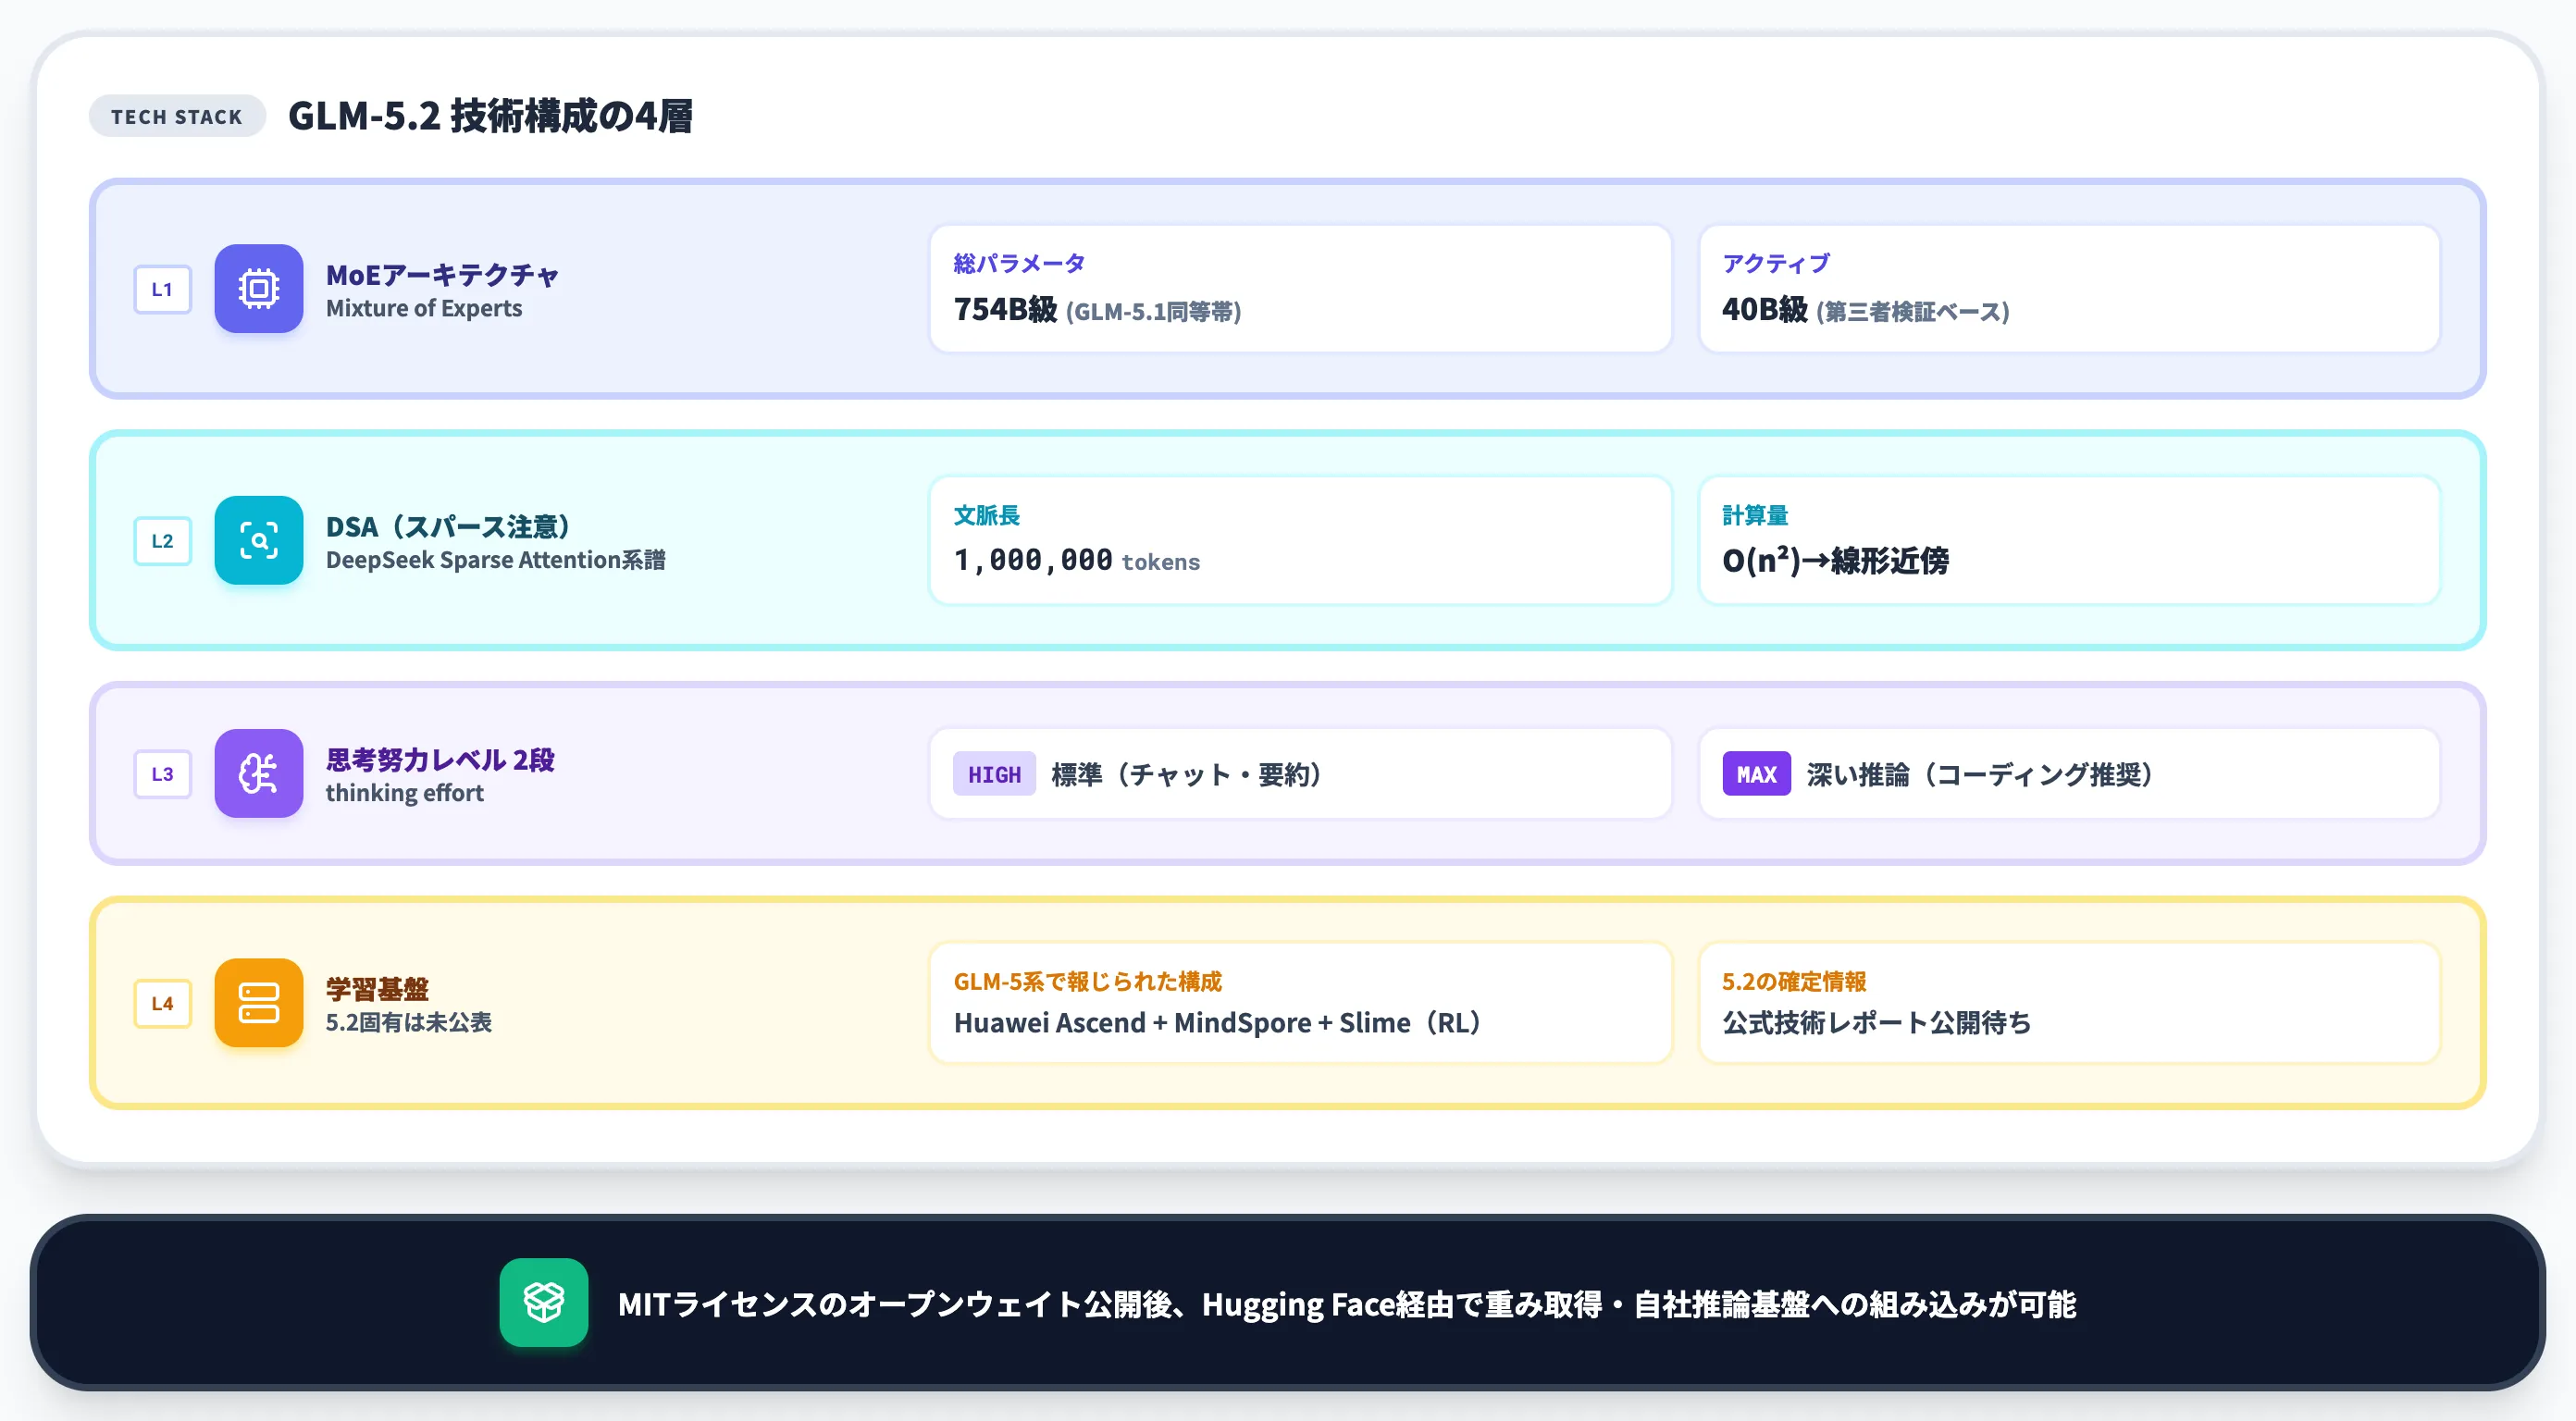Click the MoEアーキテクチャ heading
Screen dimensions: 2576x1421
442,274
